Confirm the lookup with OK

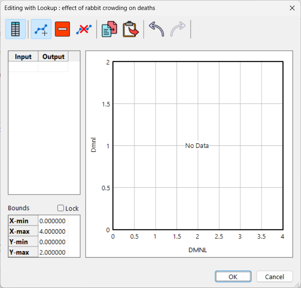click(233, 276)
